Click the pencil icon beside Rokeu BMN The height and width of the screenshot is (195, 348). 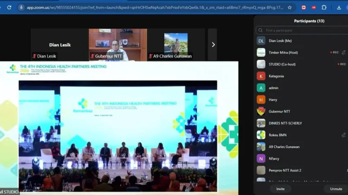[x=343, y=135]
